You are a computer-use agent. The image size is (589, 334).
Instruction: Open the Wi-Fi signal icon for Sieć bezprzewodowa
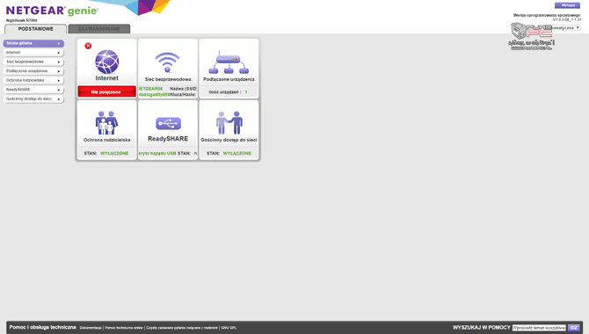coord(168,62)
